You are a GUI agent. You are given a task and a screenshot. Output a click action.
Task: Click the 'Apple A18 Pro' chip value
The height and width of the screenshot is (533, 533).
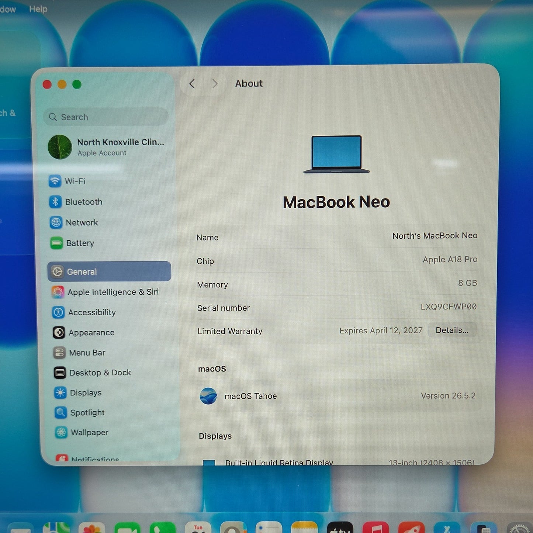pos(450,259)
